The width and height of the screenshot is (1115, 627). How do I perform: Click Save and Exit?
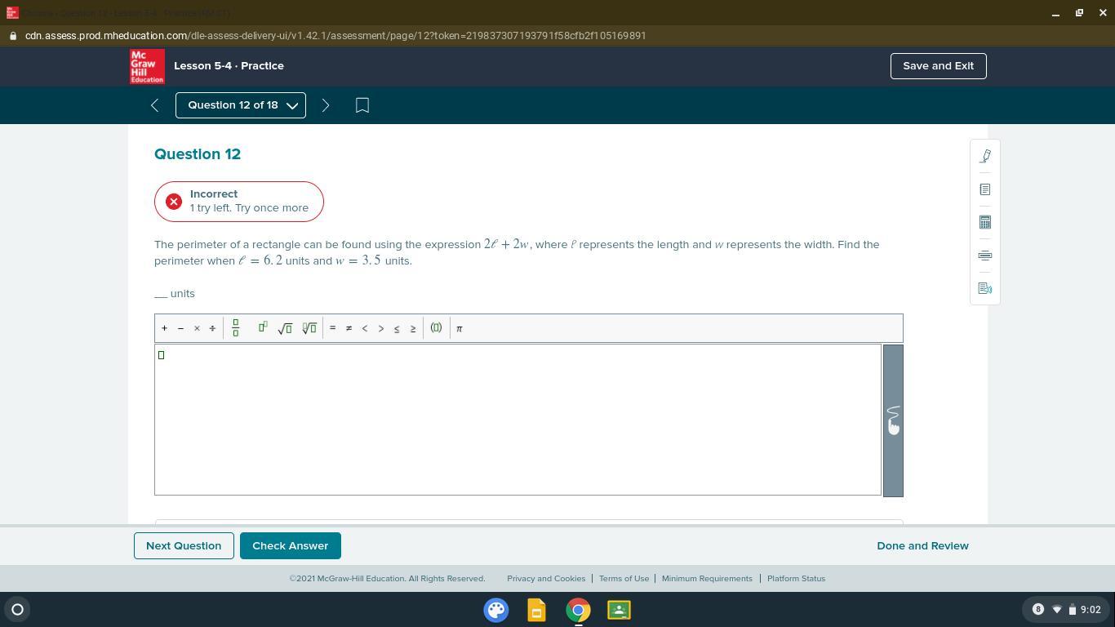[938, 66]
